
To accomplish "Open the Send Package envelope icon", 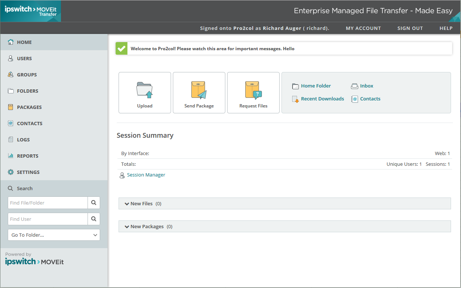I will pyautogui.click(x=199, y=90).
